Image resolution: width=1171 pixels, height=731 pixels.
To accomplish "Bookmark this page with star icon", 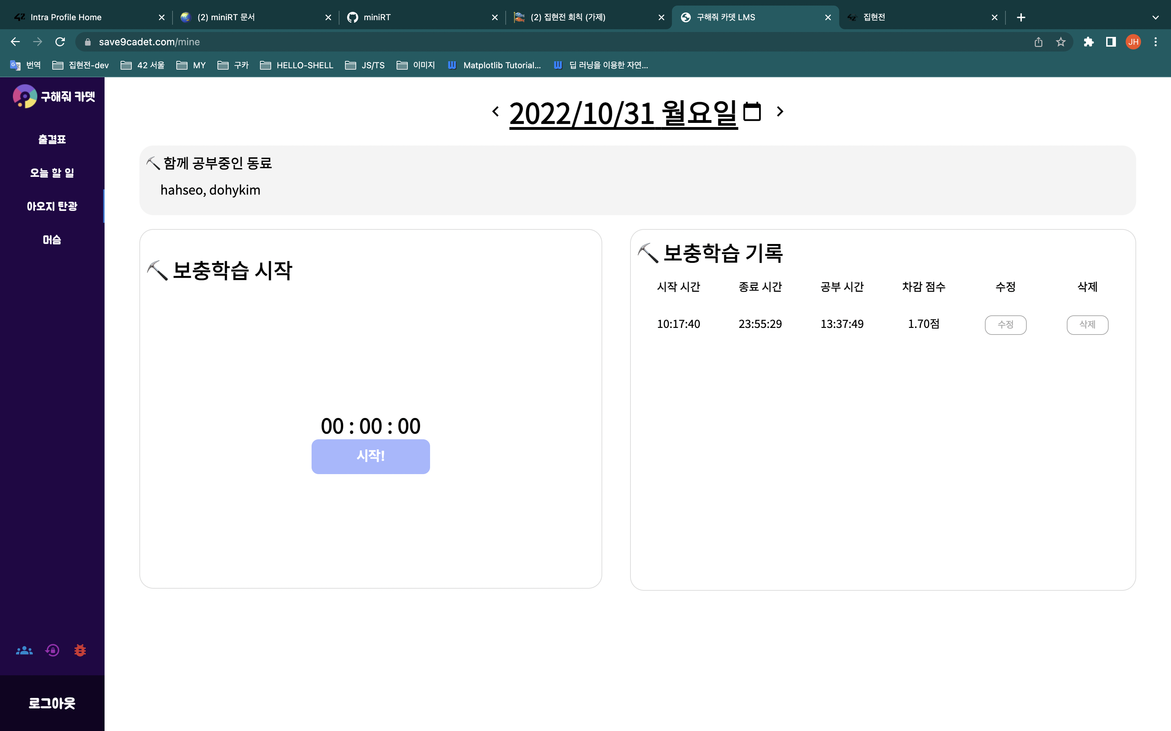I will tap(1061, 42).
